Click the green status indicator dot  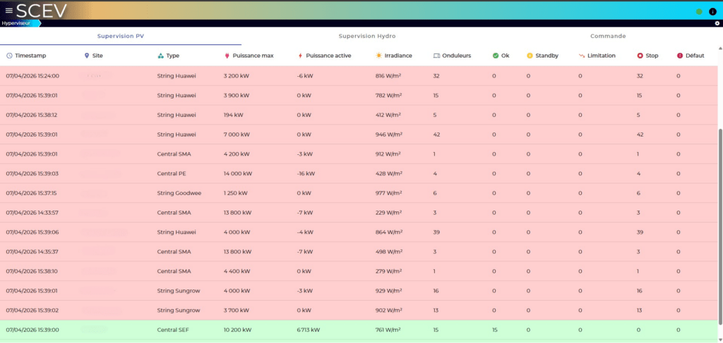(699, 11)
